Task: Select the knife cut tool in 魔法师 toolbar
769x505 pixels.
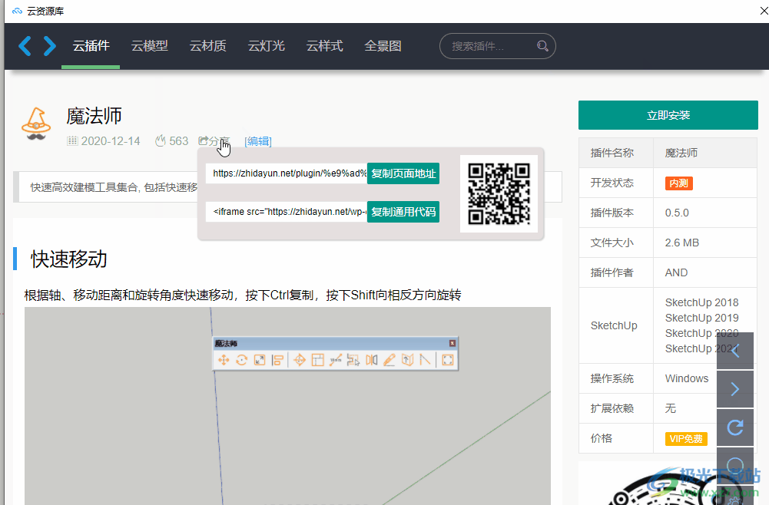Action: (x=389, y=361)
